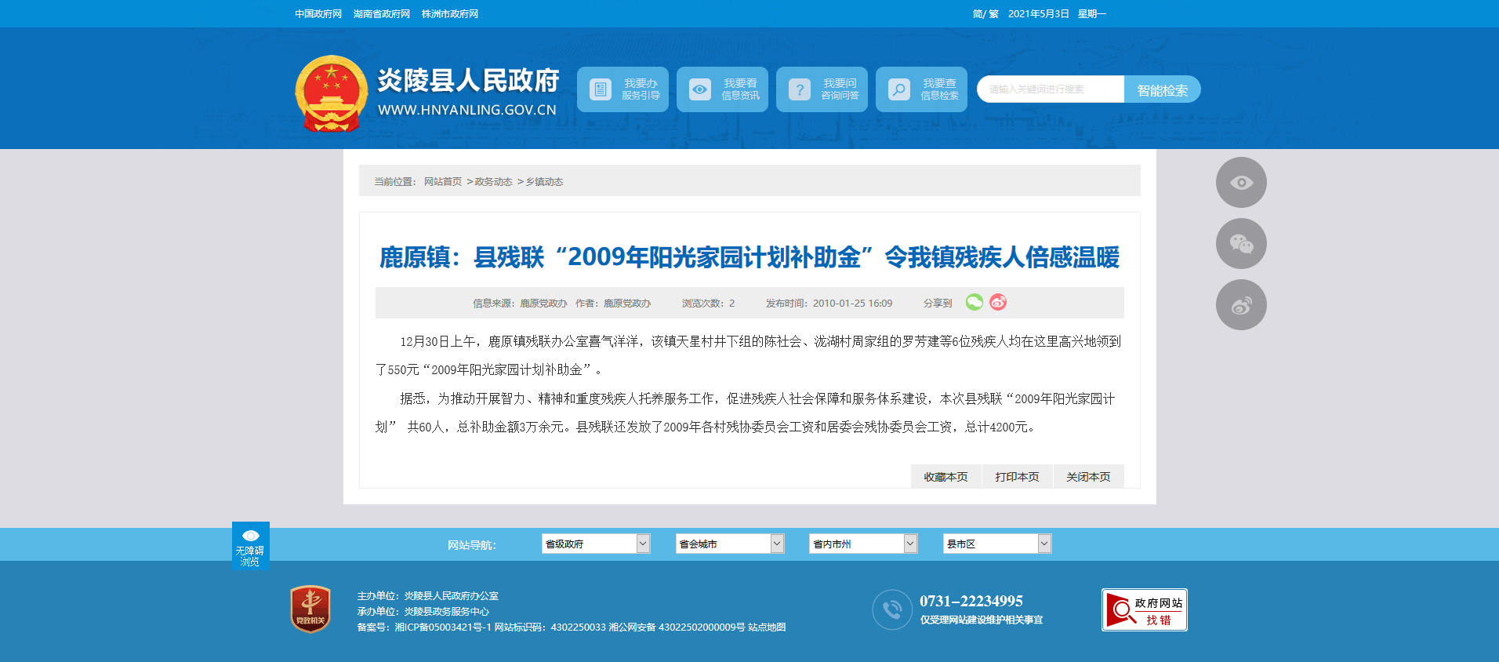Toggle 无障碍浏览 accessible browsing mode
This screenshot has height=662, width=1499.
pyautogui.click(x=250, y=546)
